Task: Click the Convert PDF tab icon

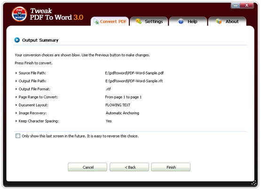Action: click(96, 22)
